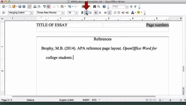Expand the Undo history arrow
The width and height of the screenshot is (186, 105).
[72, 6]
